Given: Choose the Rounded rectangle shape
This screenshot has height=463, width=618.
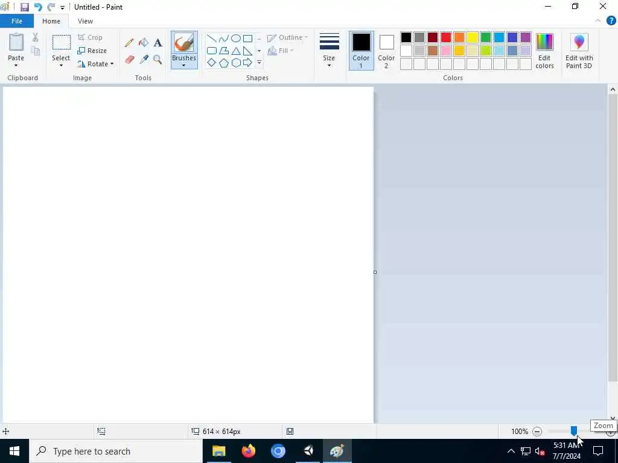Looking at the screenshot, I should (x=212, y=51).
